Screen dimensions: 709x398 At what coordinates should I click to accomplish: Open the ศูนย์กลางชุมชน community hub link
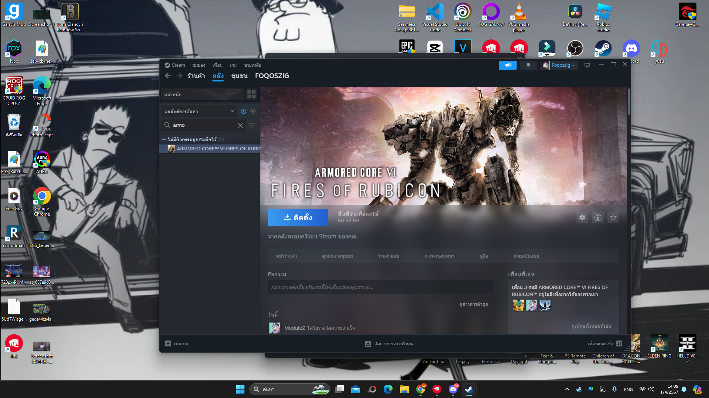pyautogui.click(x=338, y=256)
